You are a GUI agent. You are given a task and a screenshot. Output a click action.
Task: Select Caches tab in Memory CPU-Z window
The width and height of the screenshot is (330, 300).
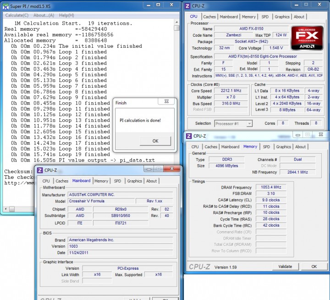pos(211,147)
